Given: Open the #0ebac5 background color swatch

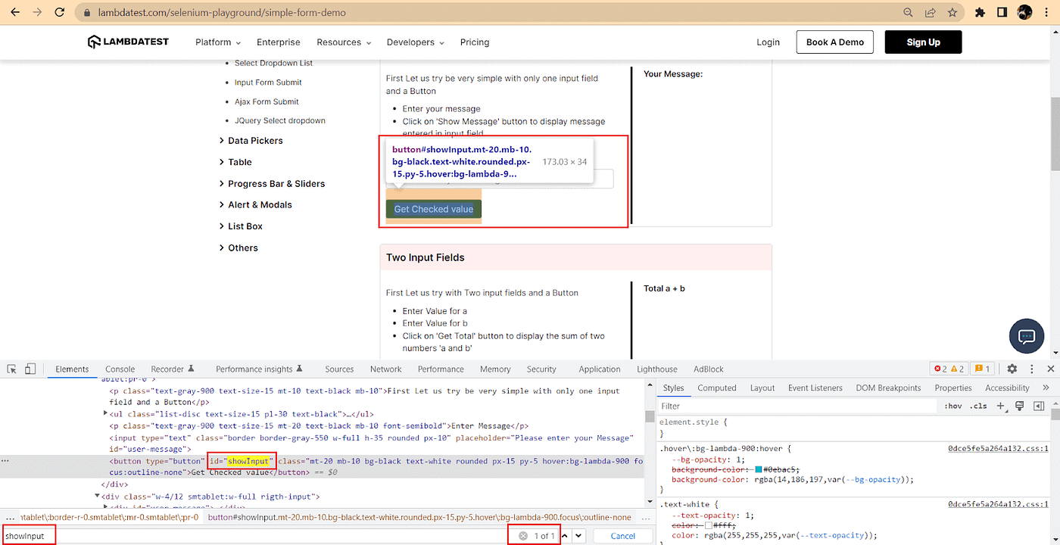Looking at the screenshot, I should tap(759, 470).
